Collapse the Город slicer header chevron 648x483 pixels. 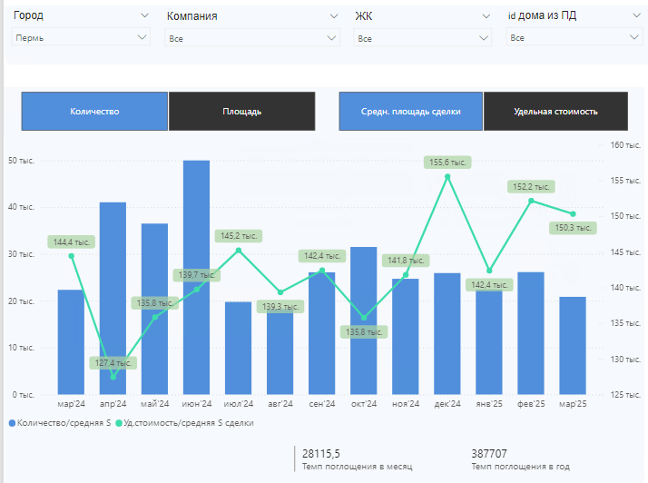(x=144, y=15)
